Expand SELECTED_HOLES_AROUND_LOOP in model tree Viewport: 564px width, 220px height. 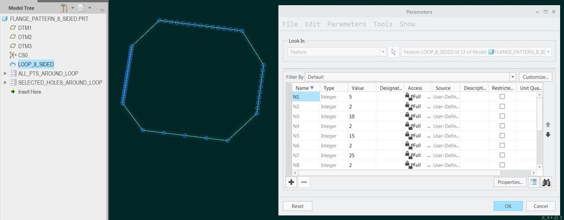(x=5, y=82)
